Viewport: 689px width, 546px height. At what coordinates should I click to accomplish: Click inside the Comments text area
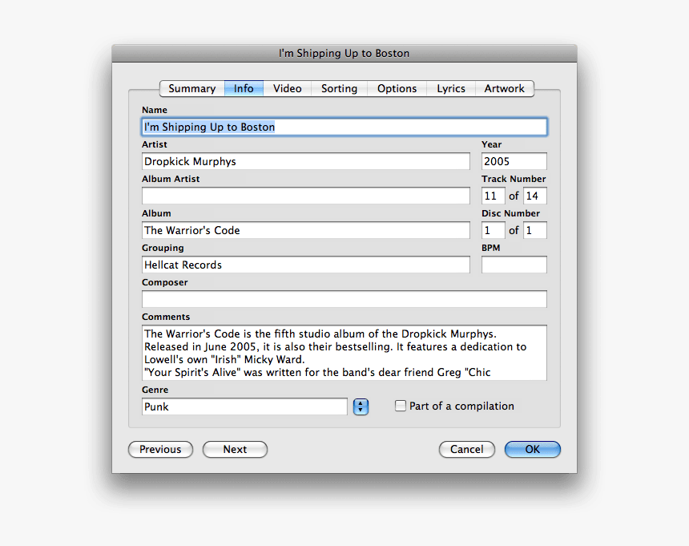tap(344, 353)
